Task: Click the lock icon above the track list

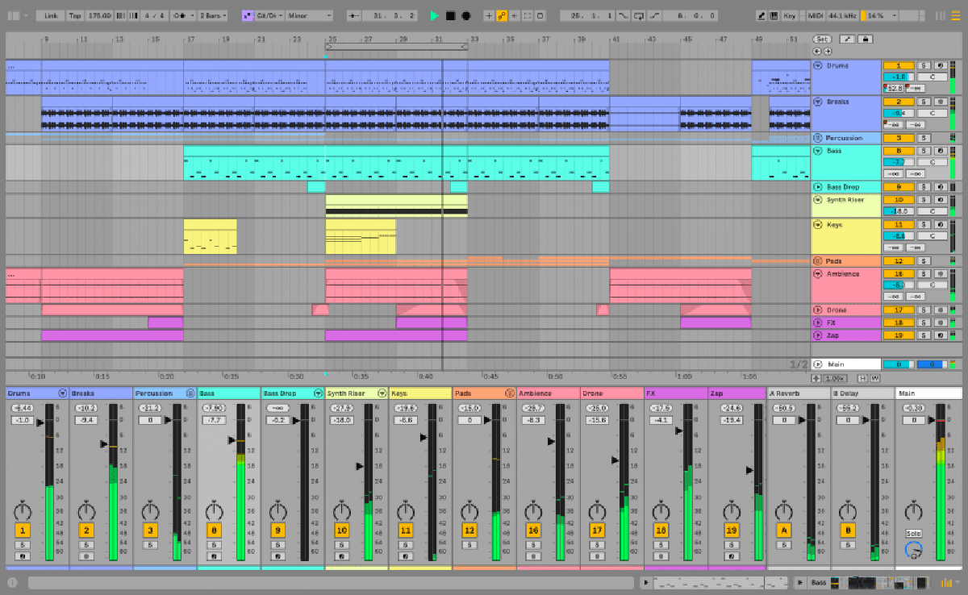Action: coord(865,39)
